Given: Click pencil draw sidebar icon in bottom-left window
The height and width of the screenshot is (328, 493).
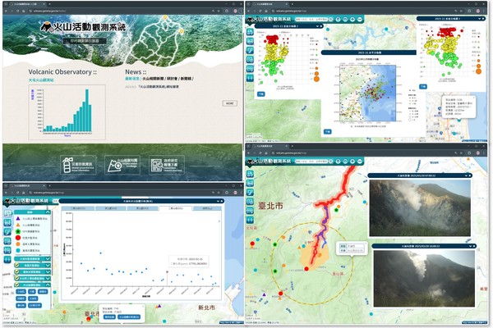Looking at the screenshot, I should click(x=7, y=231).
